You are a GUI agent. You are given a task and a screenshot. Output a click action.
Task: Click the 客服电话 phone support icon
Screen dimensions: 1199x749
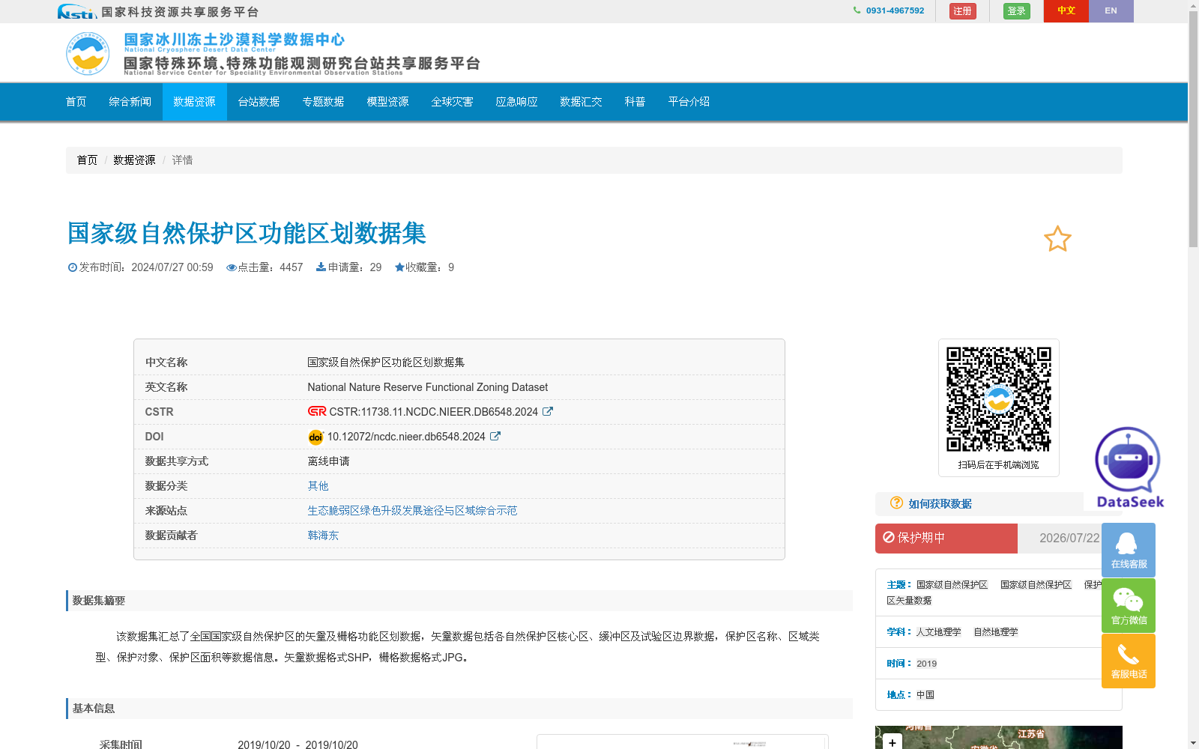1128,659
